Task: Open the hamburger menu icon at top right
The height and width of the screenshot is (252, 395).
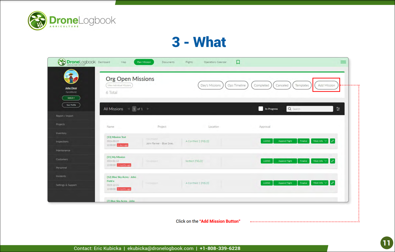Action: [x=343, y=62]
